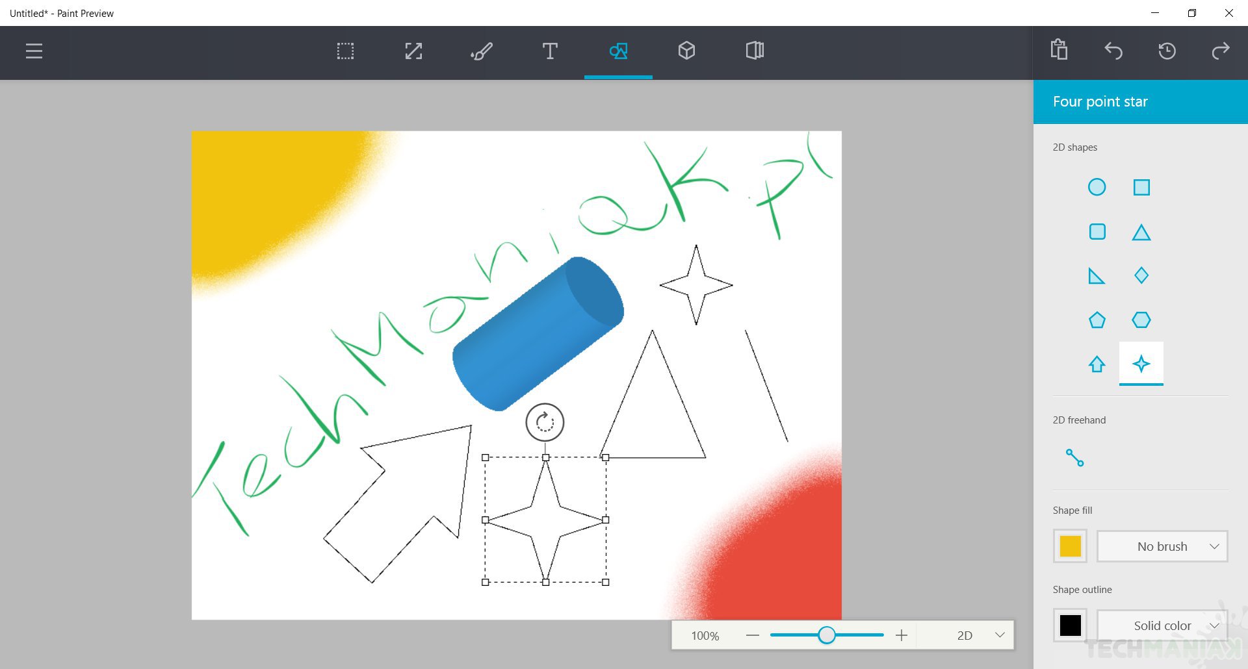The width and height of the screenshot is (1248, 669).
Task: Undo the last action
Action: coord(1113,51)
